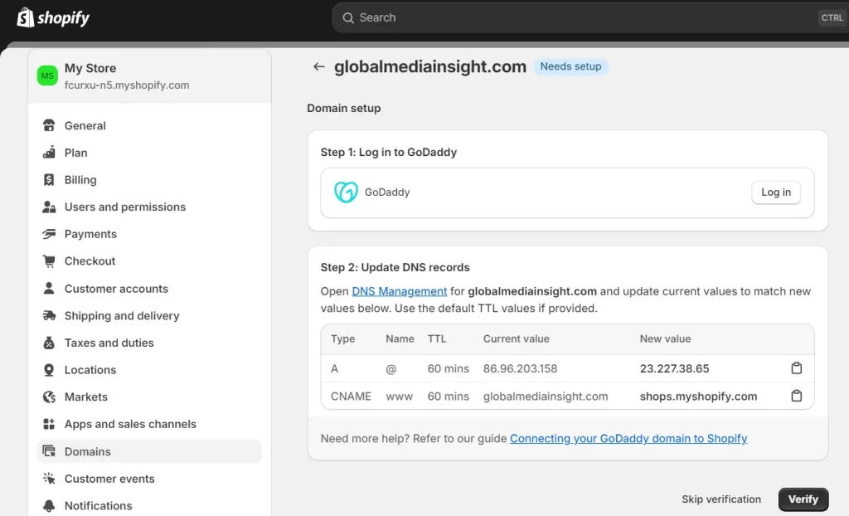849x516 pixels.
Task: Click the GoDaddy logo icon
Action: 346,192
